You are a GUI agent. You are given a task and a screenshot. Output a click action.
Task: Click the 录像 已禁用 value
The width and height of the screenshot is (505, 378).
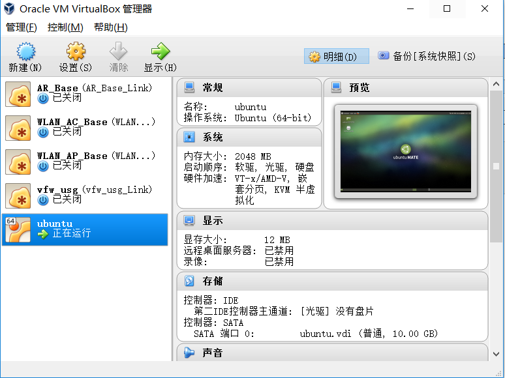pyautogui.click(x=279, y=261)
